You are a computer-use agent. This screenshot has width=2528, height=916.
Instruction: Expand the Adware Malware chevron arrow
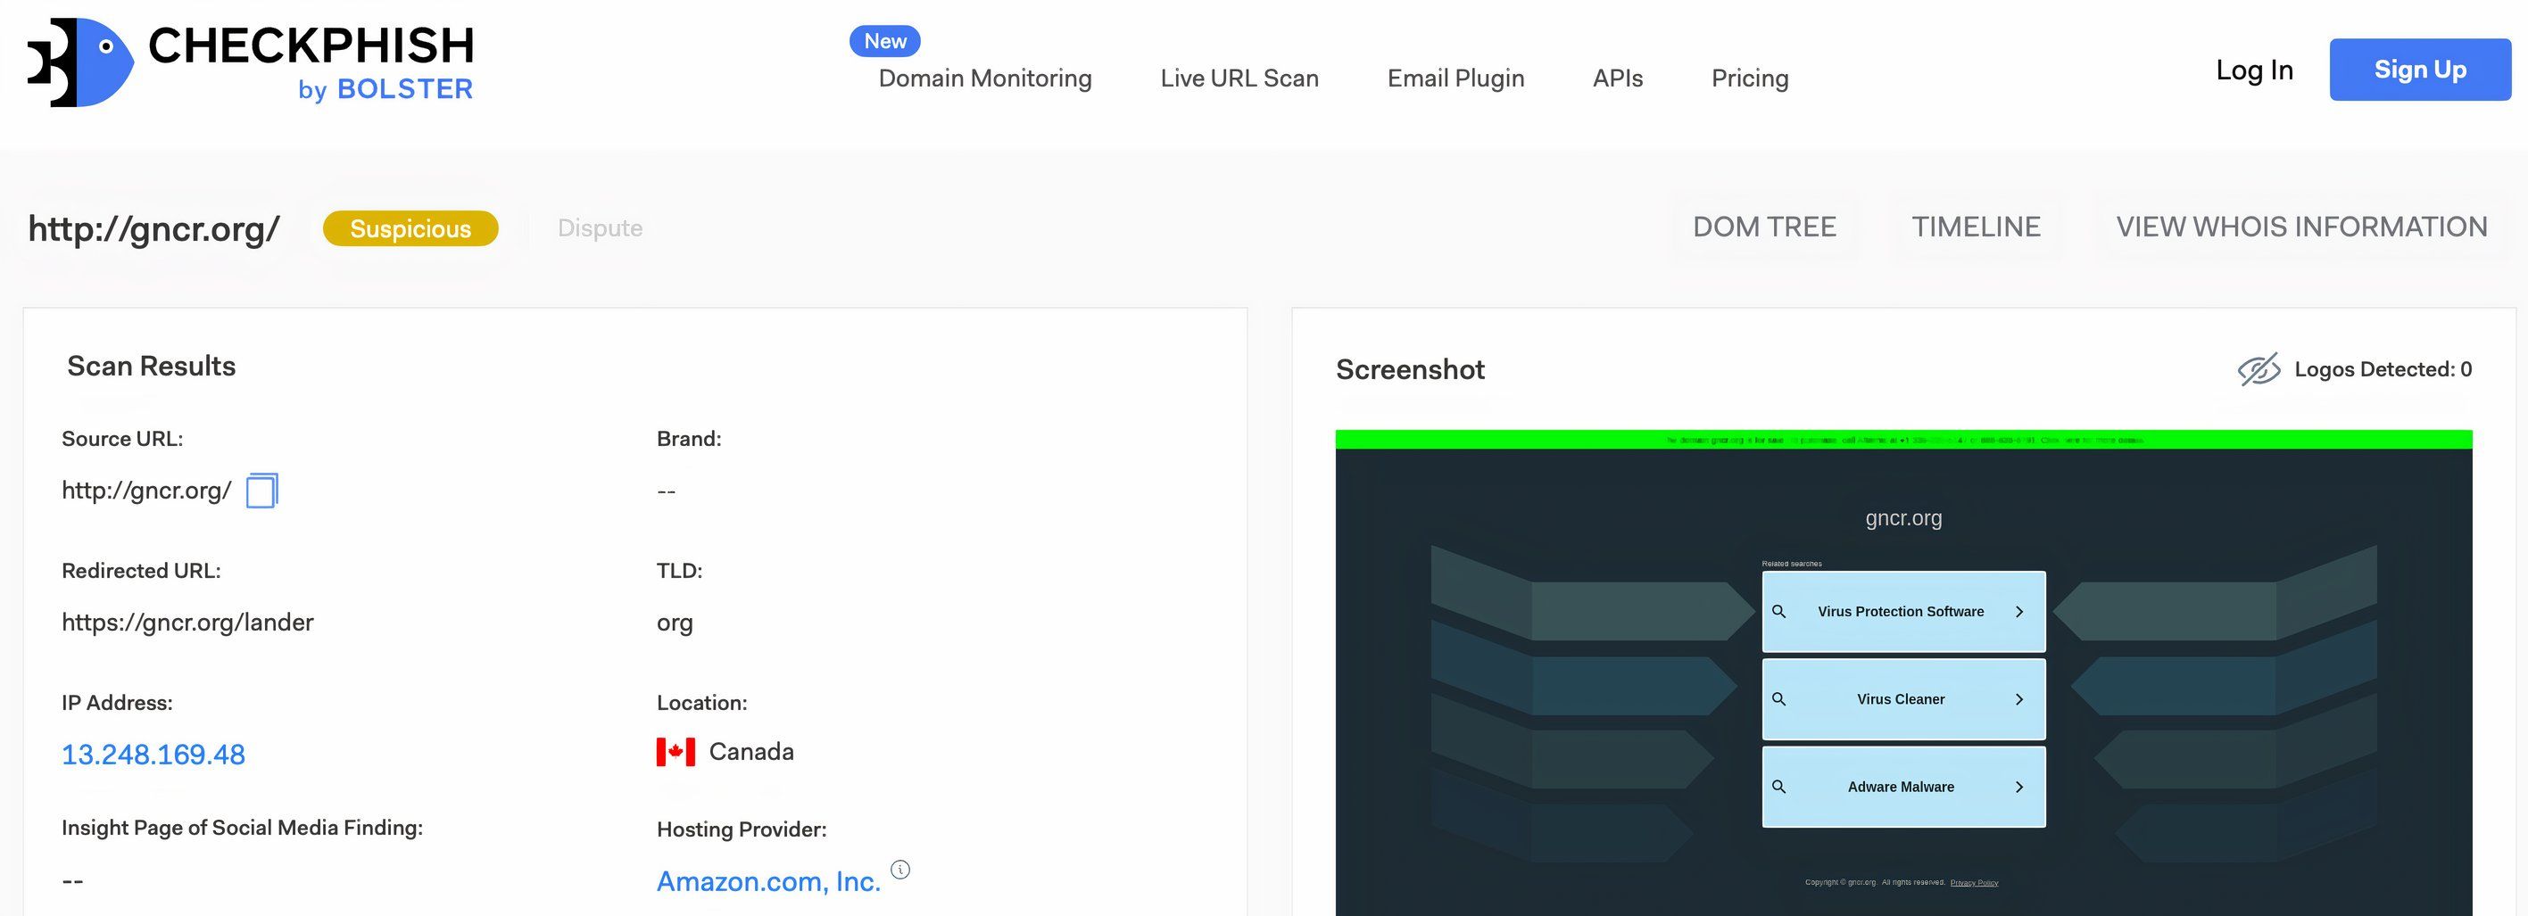(x=2018, y=787)
